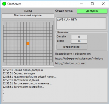The image size is (109, 104).
Task: Click the Ввести новый пароль button
Action: (x=28, y=15)
